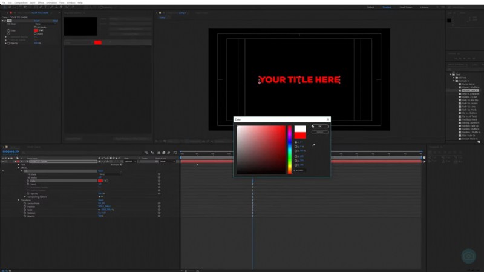The image size is (484, 272).
Task: Select the last B radio button in the Color dialog
Action: point(296,165)
